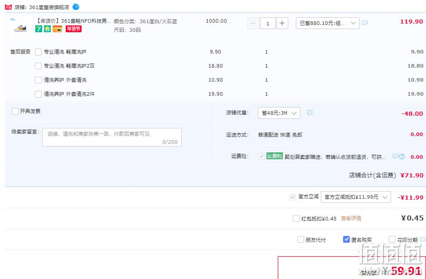Viewport: 426px width, 279px height.
Task: Click the green shield guarantee badge
Action: [47, 29]
